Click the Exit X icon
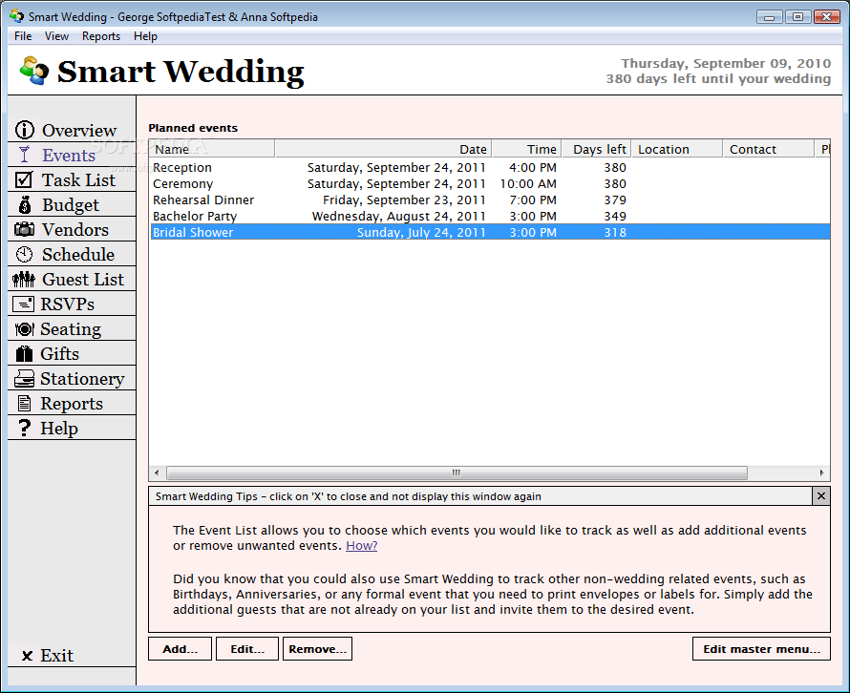This screenshot has height=693, width=850. (x=27, y=656)
